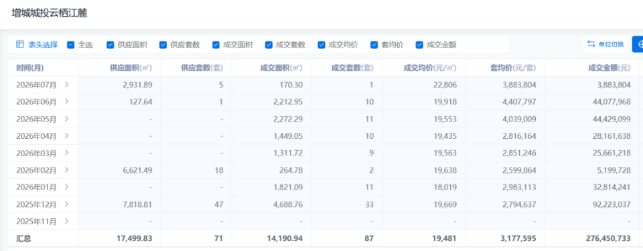This screenshot has height=251, width=643.
Task: Uncheck the 供应面积 checkbox
Action: pos(110,45)
